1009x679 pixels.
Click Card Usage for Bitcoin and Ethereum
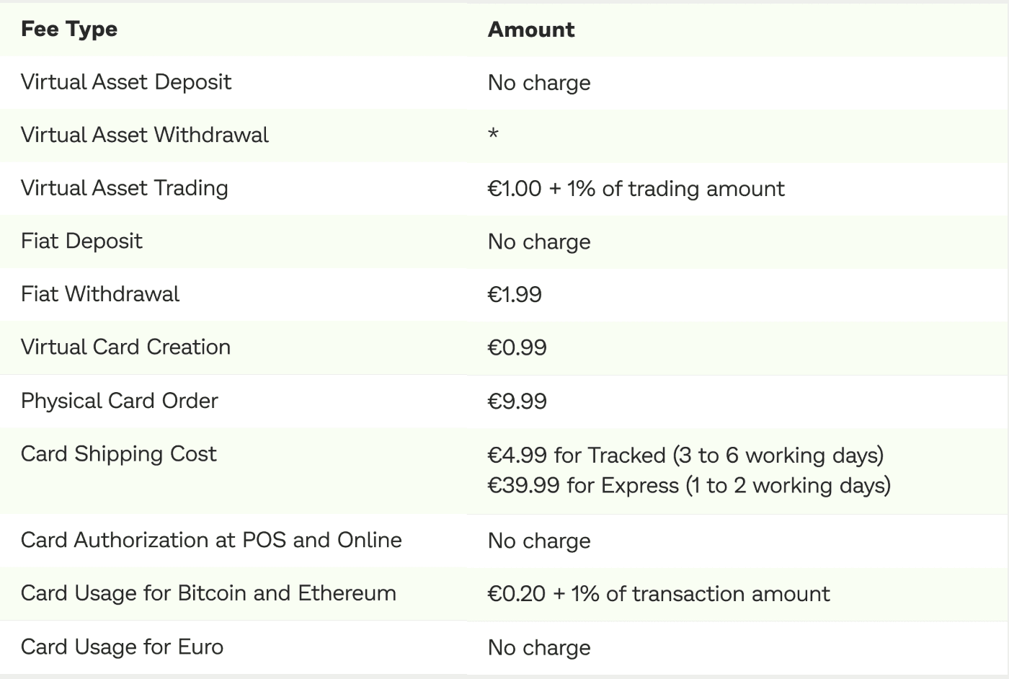click(209, 593)
